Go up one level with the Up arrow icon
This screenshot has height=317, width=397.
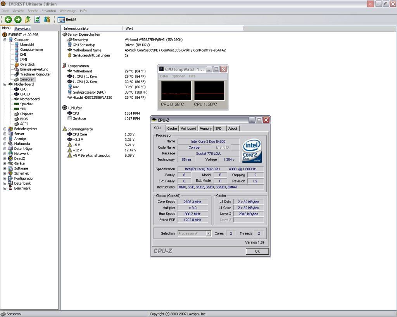tap(28, 19)
